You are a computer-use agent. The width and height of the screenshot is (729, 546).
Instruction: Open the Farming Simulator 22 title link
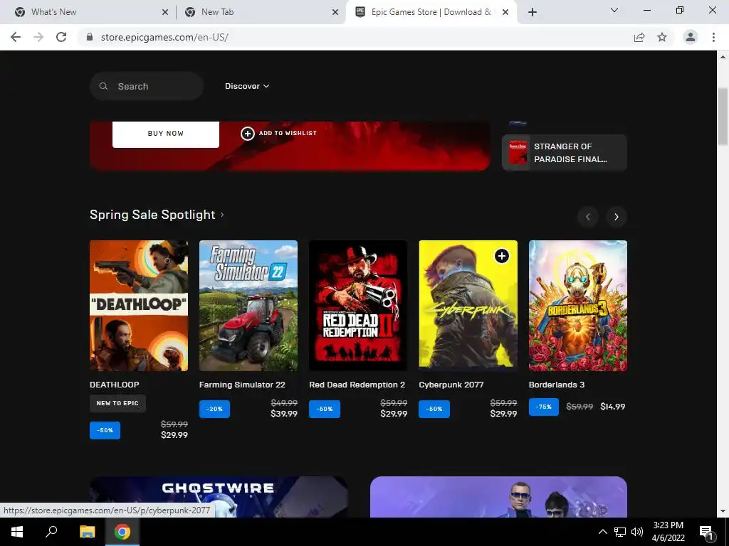(x=242, y=385)
